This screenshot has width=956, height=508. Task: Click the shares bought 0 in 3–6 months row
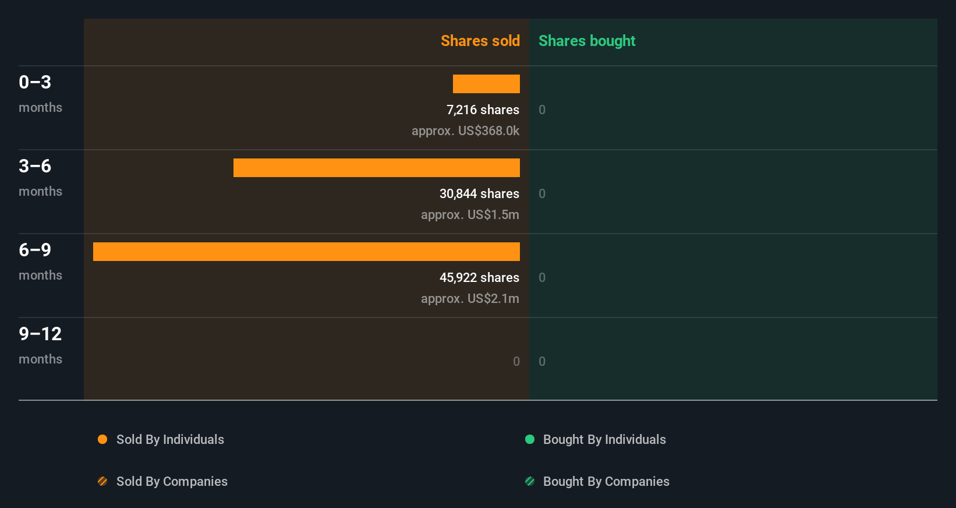point(542,193)
